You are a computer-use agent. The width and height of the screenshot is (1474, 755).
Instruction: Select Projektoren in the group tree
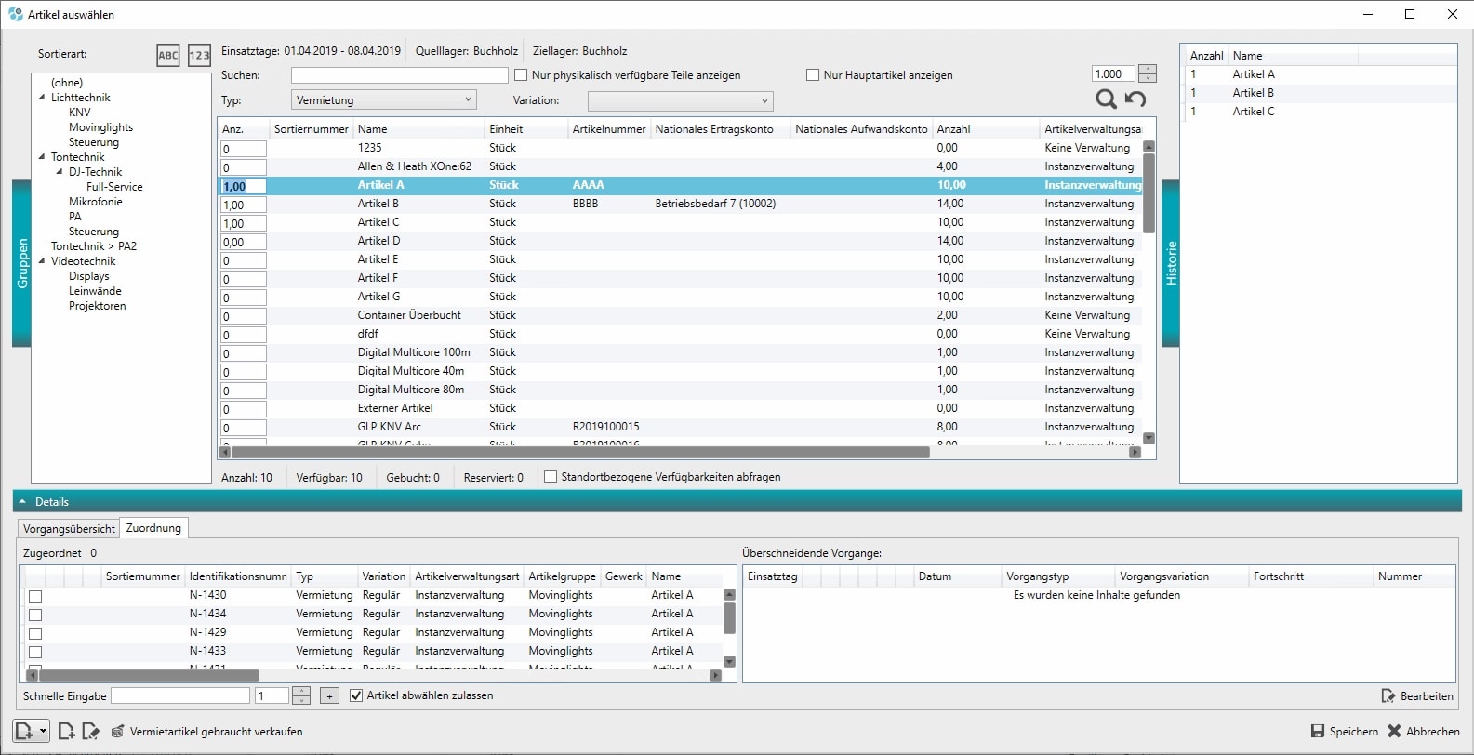(x=97, y=306)
